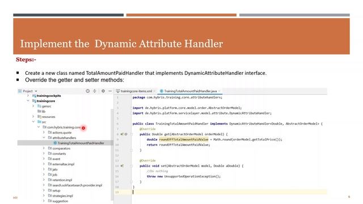Click the public class TrainingTotalAmountPaidHandler declaration
The image size is (363, 204).
tap(227, 124)
